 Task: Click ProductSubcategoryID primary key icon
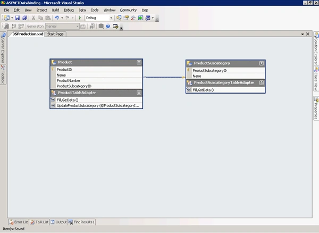click(x=188, y=70)
